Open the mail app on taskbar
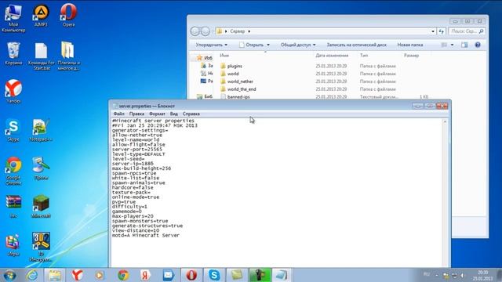The height and width of the screenshot is (282, 502). click(x=169, y=275)
